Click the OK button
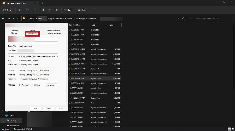The height and width of the screenshot is (131, 235). [x=36, y=108]
